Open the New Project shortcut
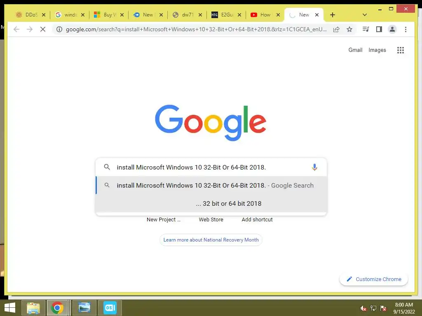 163,220
